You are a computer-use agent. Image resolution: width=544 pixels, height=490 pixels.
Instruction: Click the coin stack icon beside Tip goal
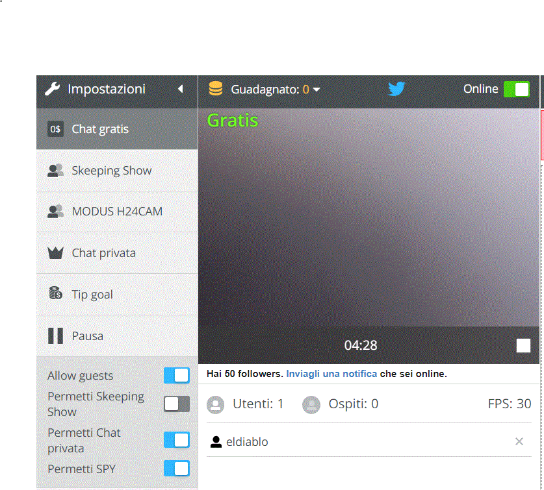[x=55, y=293]
